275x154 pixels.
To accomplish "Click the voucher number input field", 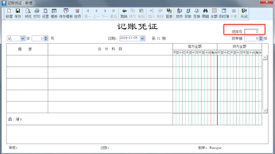I will click(x=38, y=38).
